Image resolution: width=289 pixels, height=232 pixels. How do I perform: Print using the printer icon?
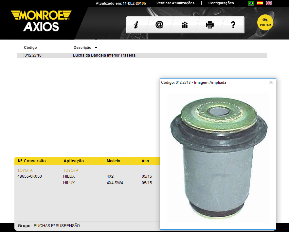click(209, 25)
